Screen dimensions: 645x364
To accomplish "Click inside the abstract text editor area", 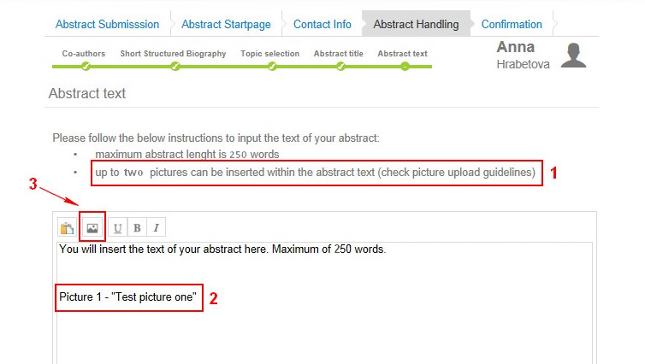I will (x=324, y=303).
